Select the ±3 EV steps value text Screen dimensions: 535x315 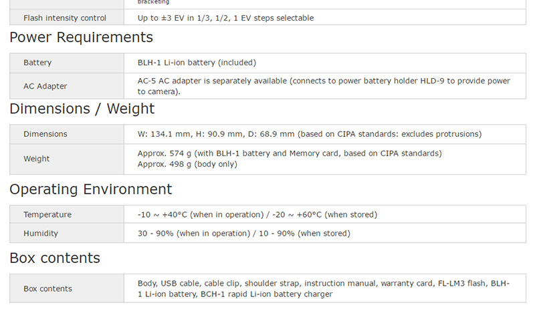225,18
